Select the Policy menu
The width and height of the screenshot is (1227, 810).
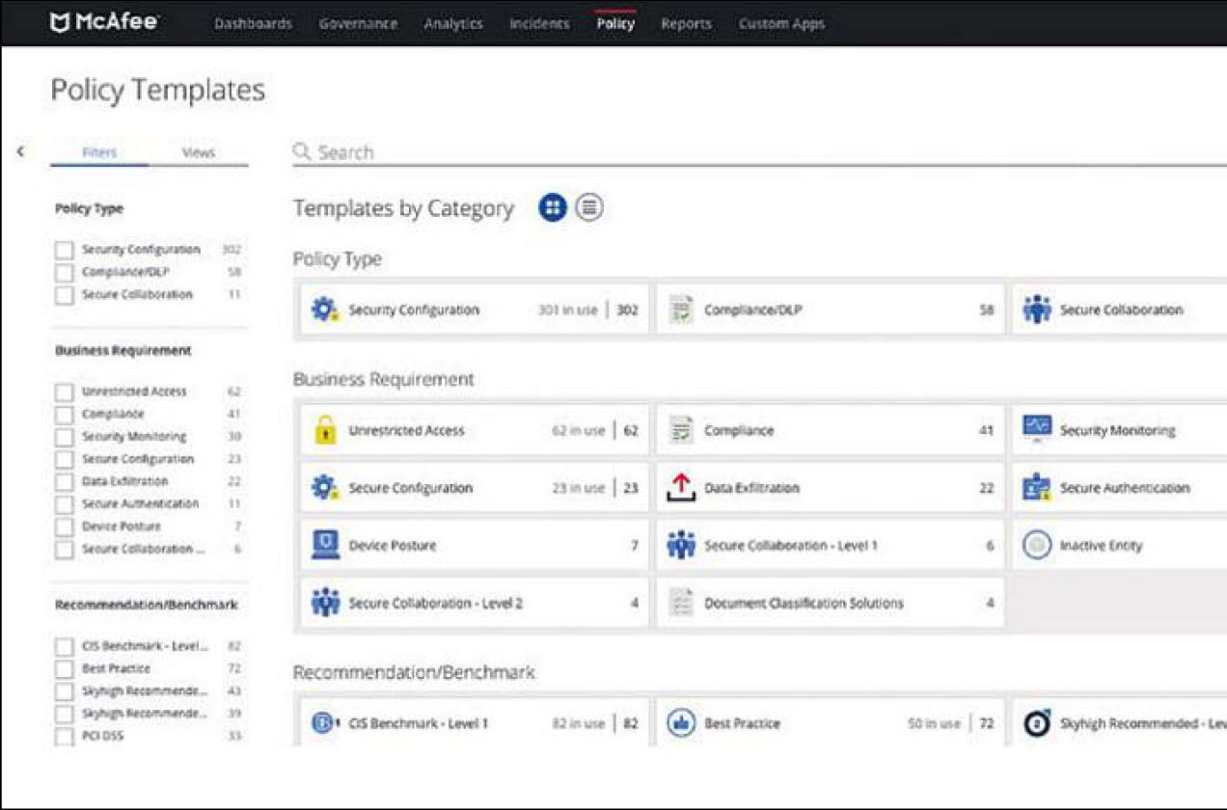[x=615, y=24]
